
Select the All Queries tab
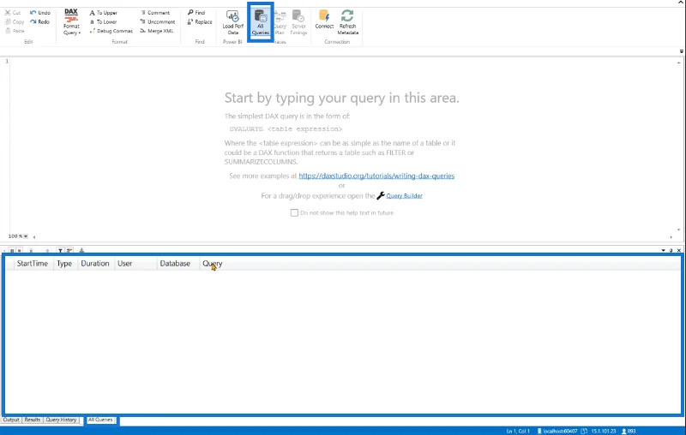pos(100,420)
